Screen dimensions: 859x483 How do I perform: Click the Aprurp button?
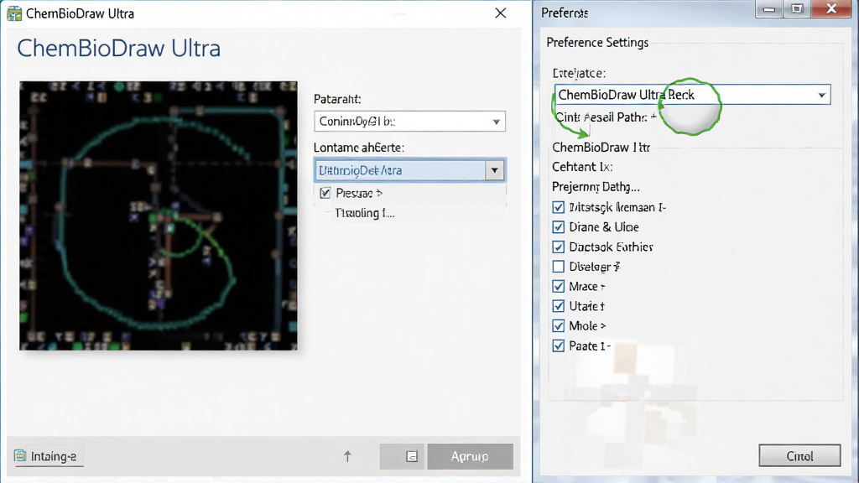point(470,456)
